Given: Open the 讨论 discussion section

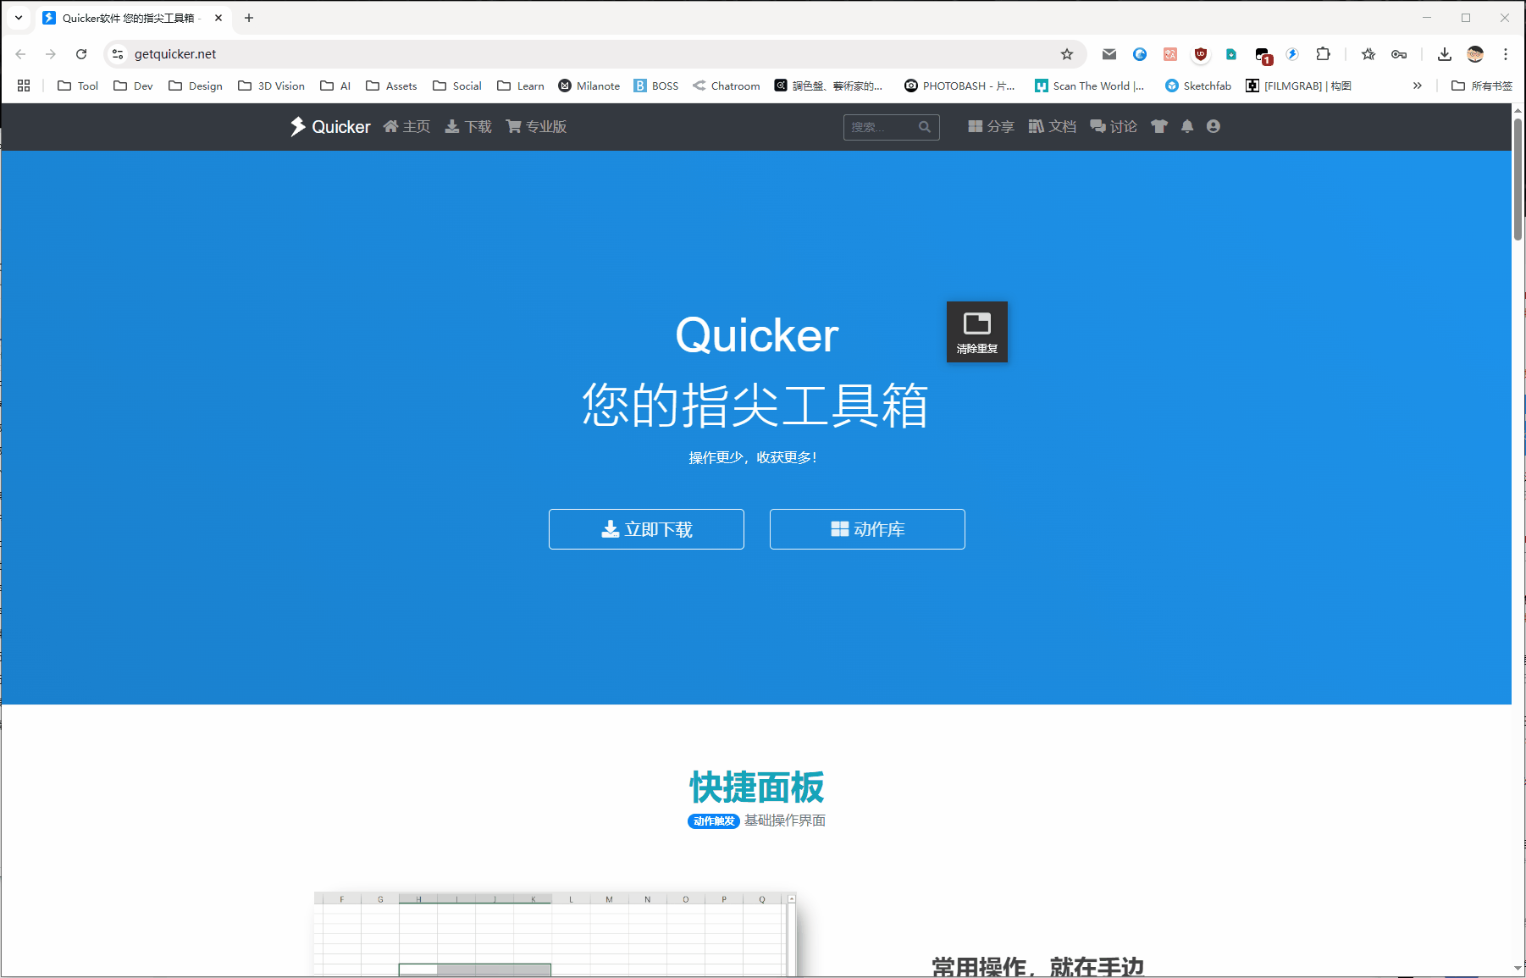Looking at the screenshot, I should [1114, 126].
